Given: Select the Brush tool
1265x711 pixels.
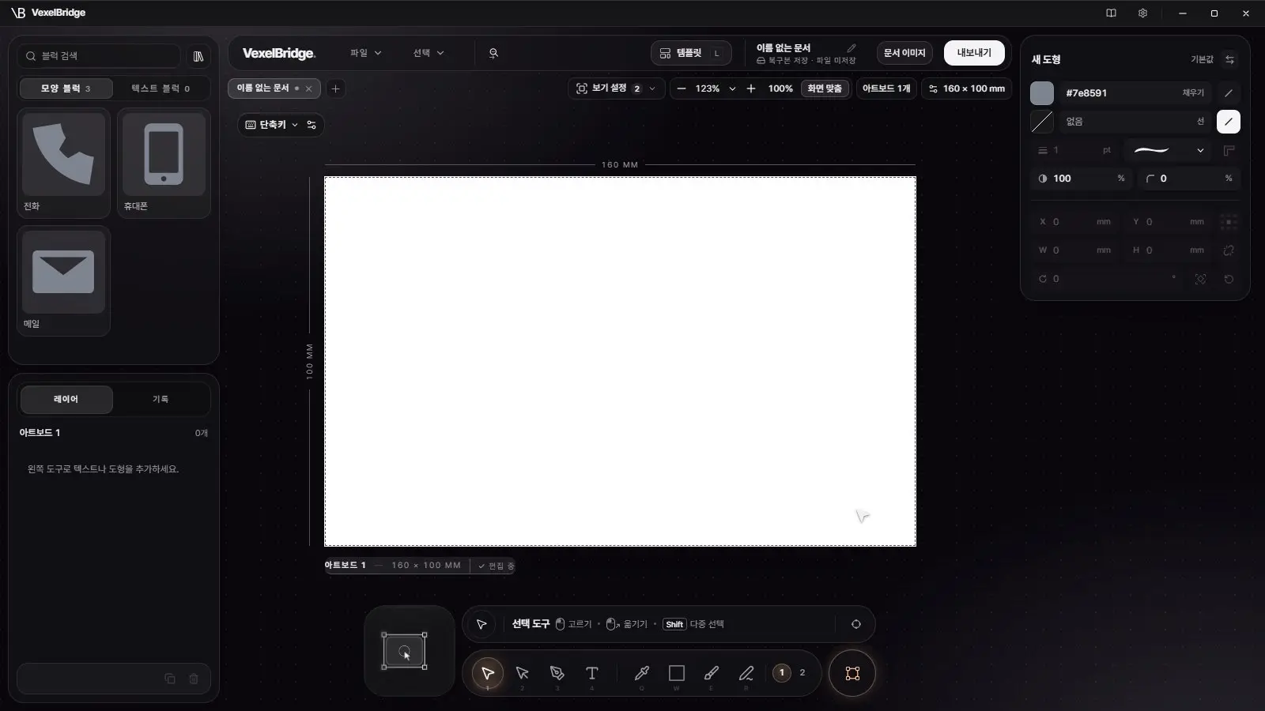Looking at the screenshot, I should coord(712,673).
